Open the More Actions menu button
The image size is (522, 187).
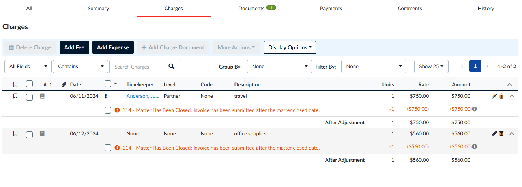point(236,47)
